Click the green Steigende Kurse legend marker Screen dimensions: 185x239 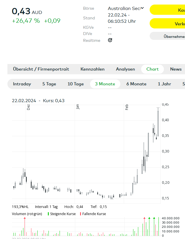(48, 214)
